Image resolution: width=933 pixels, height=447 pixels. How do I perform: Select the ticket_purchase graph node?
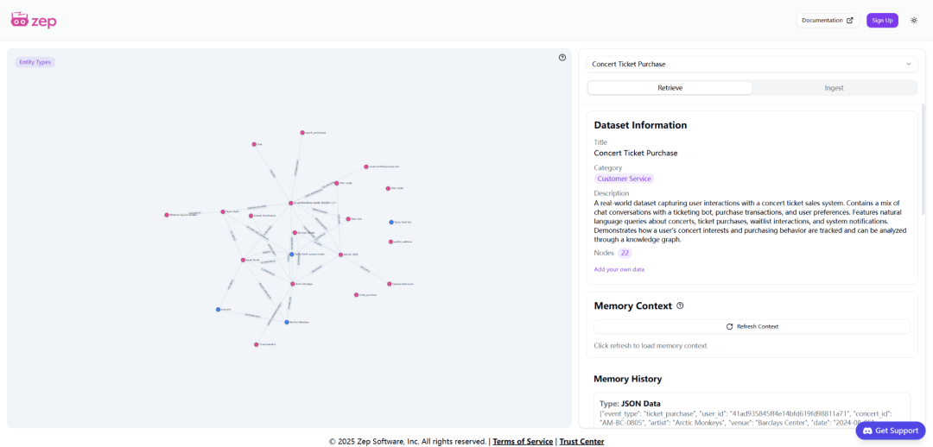click(x=356, y=295)
